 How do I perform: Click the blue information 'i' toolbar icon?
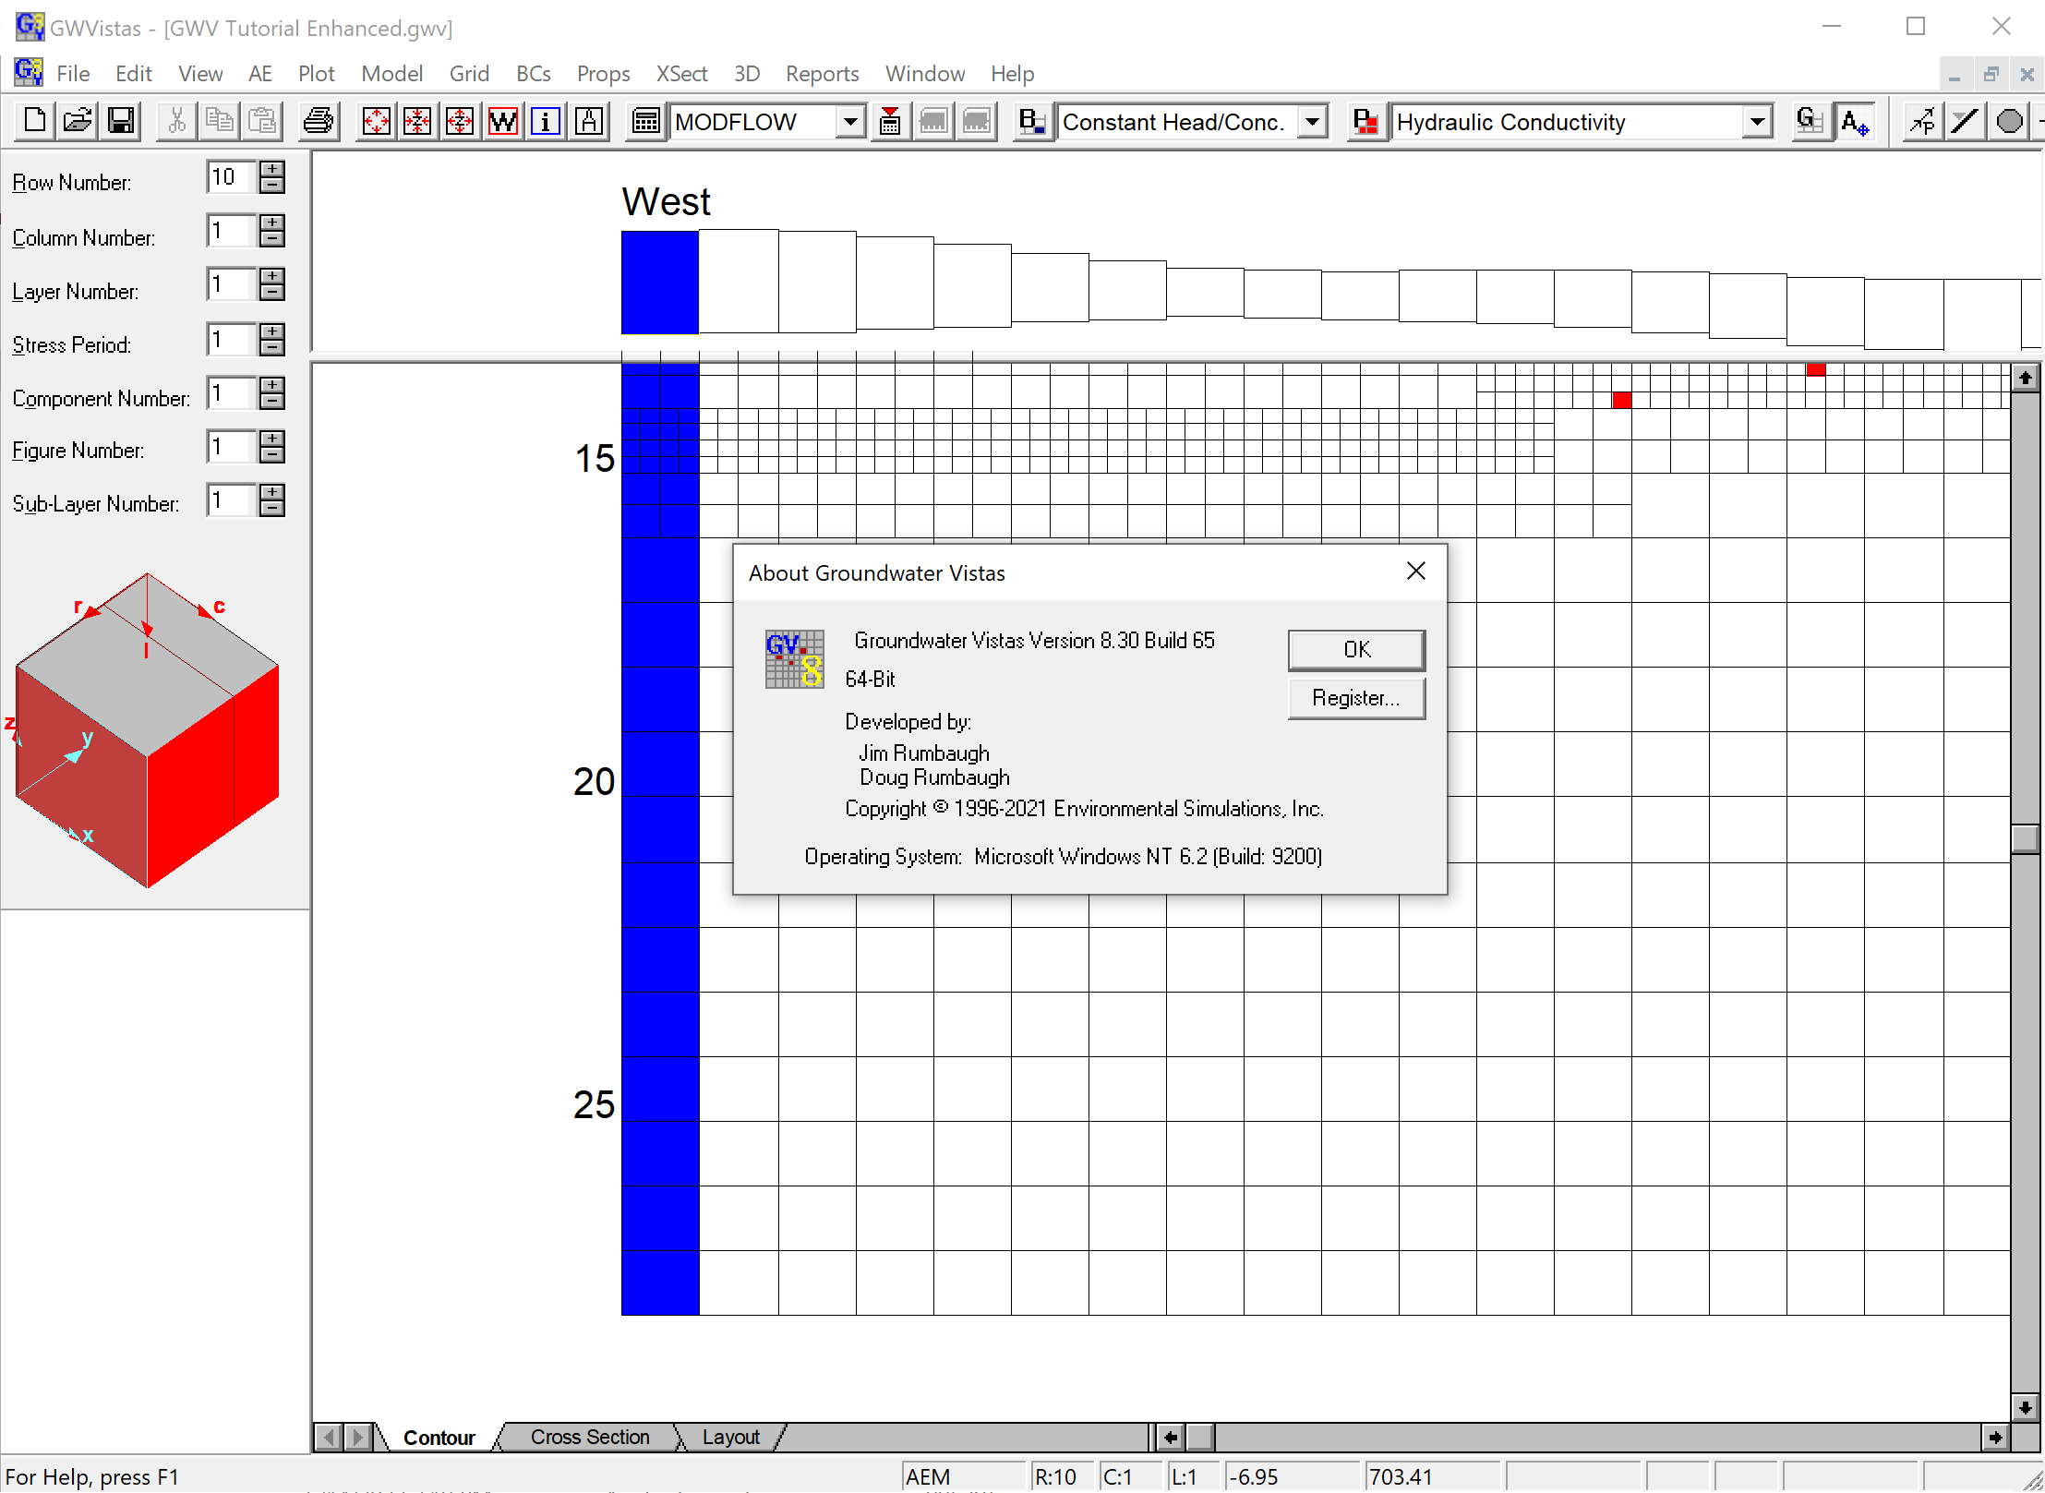click(x=546, y=121)
